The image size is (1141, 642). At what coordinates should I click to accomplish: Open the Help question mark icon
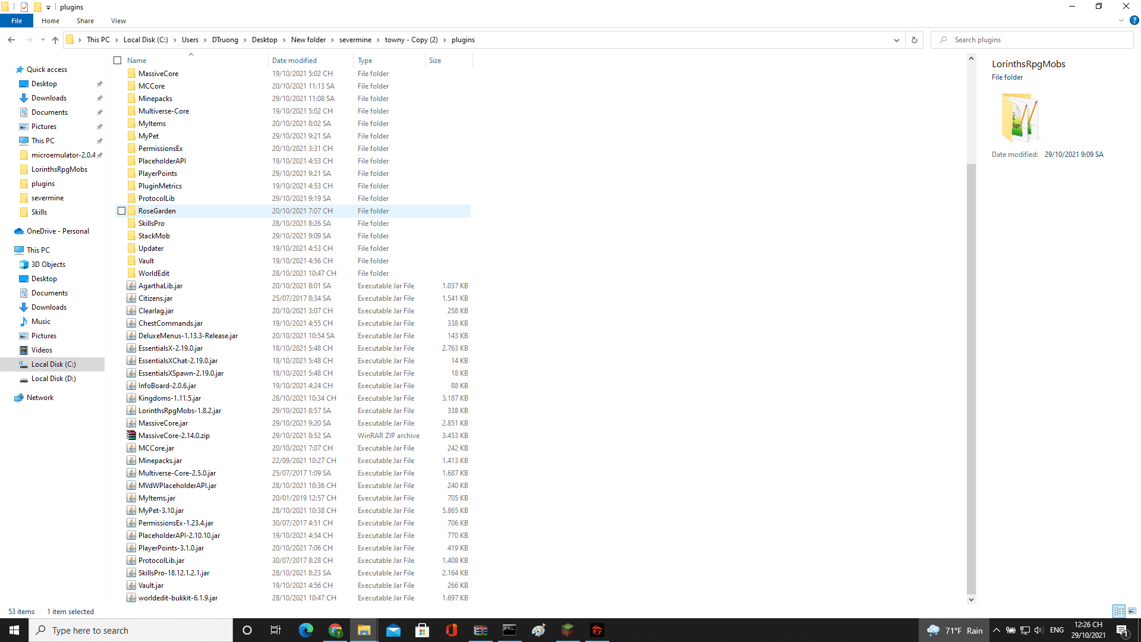(x=1134, y=20)
